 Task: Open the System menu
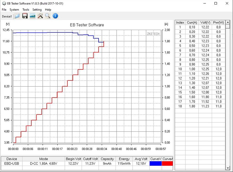click(x=14, y=10)
